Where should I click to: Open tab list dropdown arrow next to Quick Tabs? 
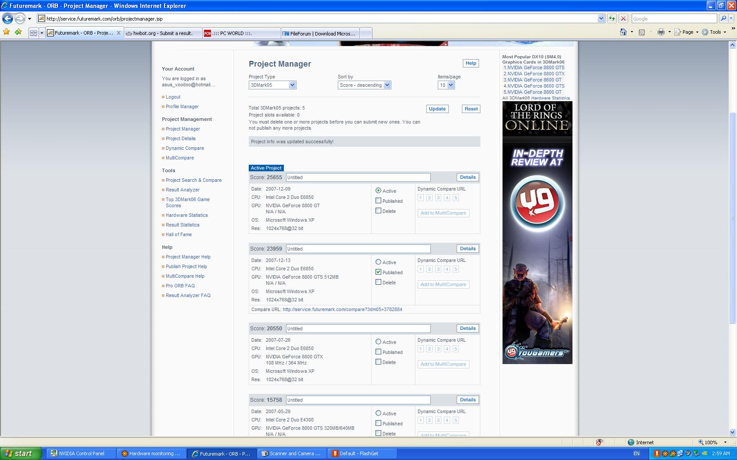42,33
